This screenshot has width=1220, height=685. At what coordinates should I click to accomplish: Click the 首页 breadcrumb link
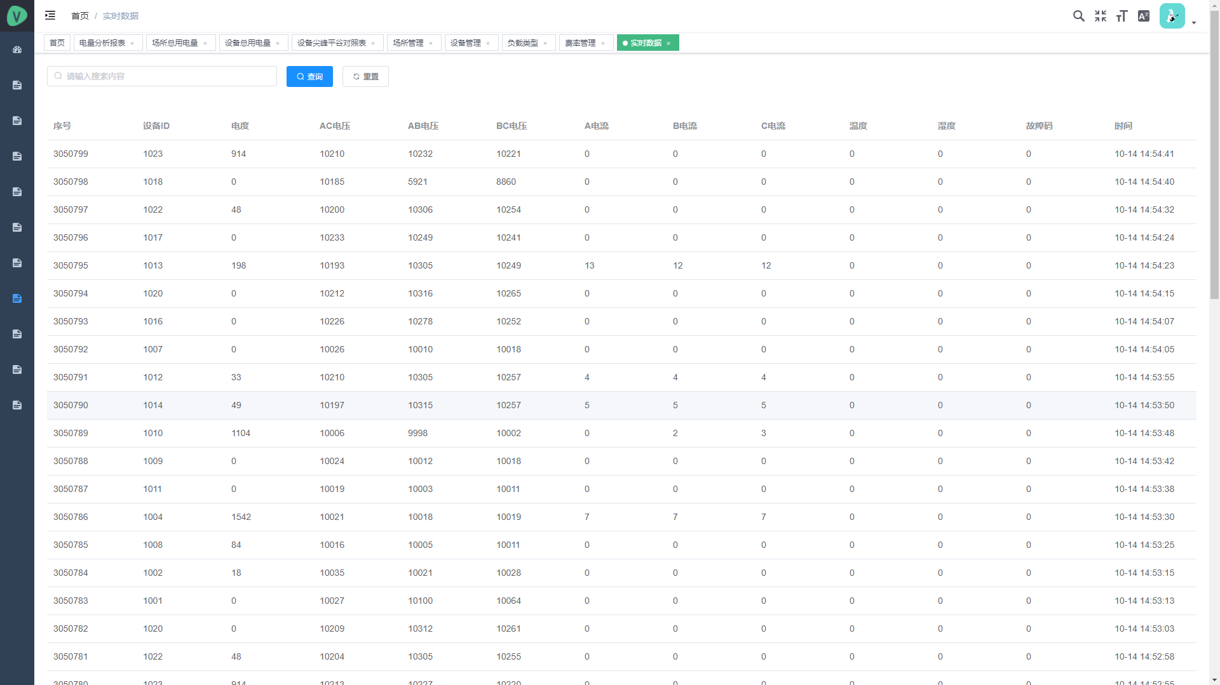point(80,16)
